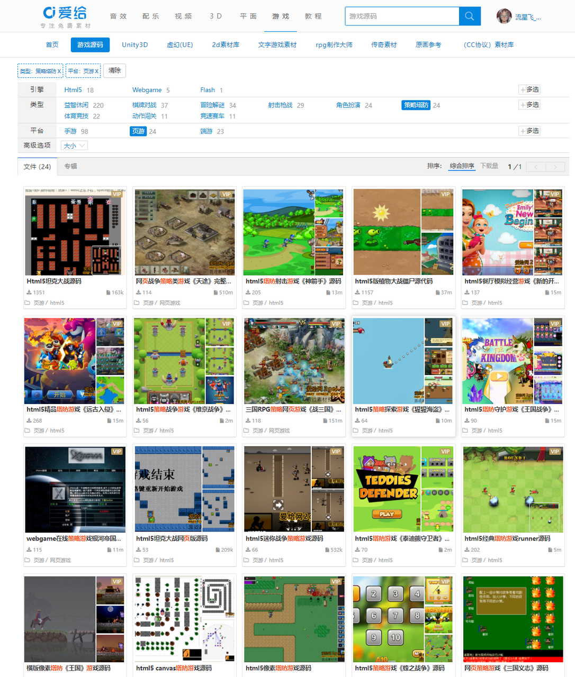Enable multi-select for 平台 row
Screen dimensions: 575x677
529,131
